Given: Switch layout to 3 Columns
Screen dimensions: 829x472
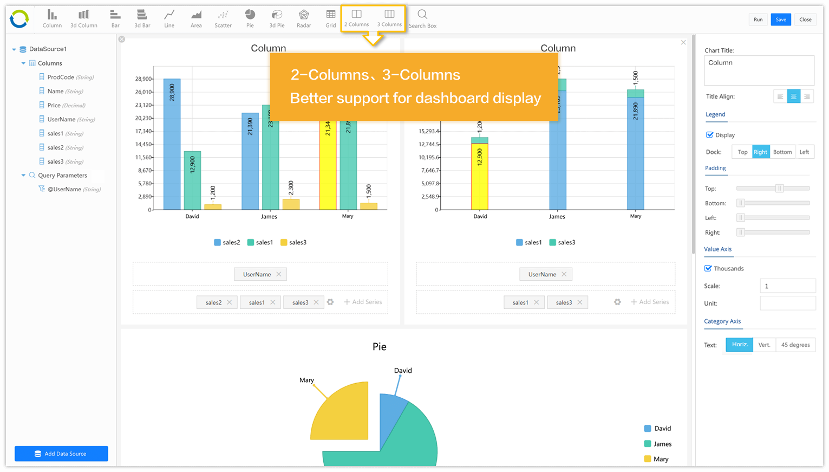Looking at the screenshot, I should (390, 18).
